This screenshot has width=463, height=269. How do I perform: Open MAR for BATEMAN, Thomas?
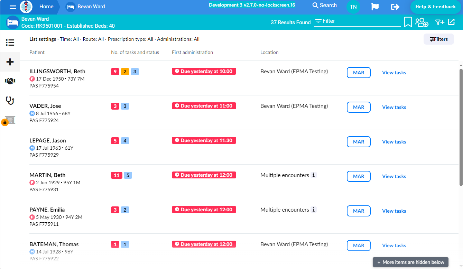(359, 245)
